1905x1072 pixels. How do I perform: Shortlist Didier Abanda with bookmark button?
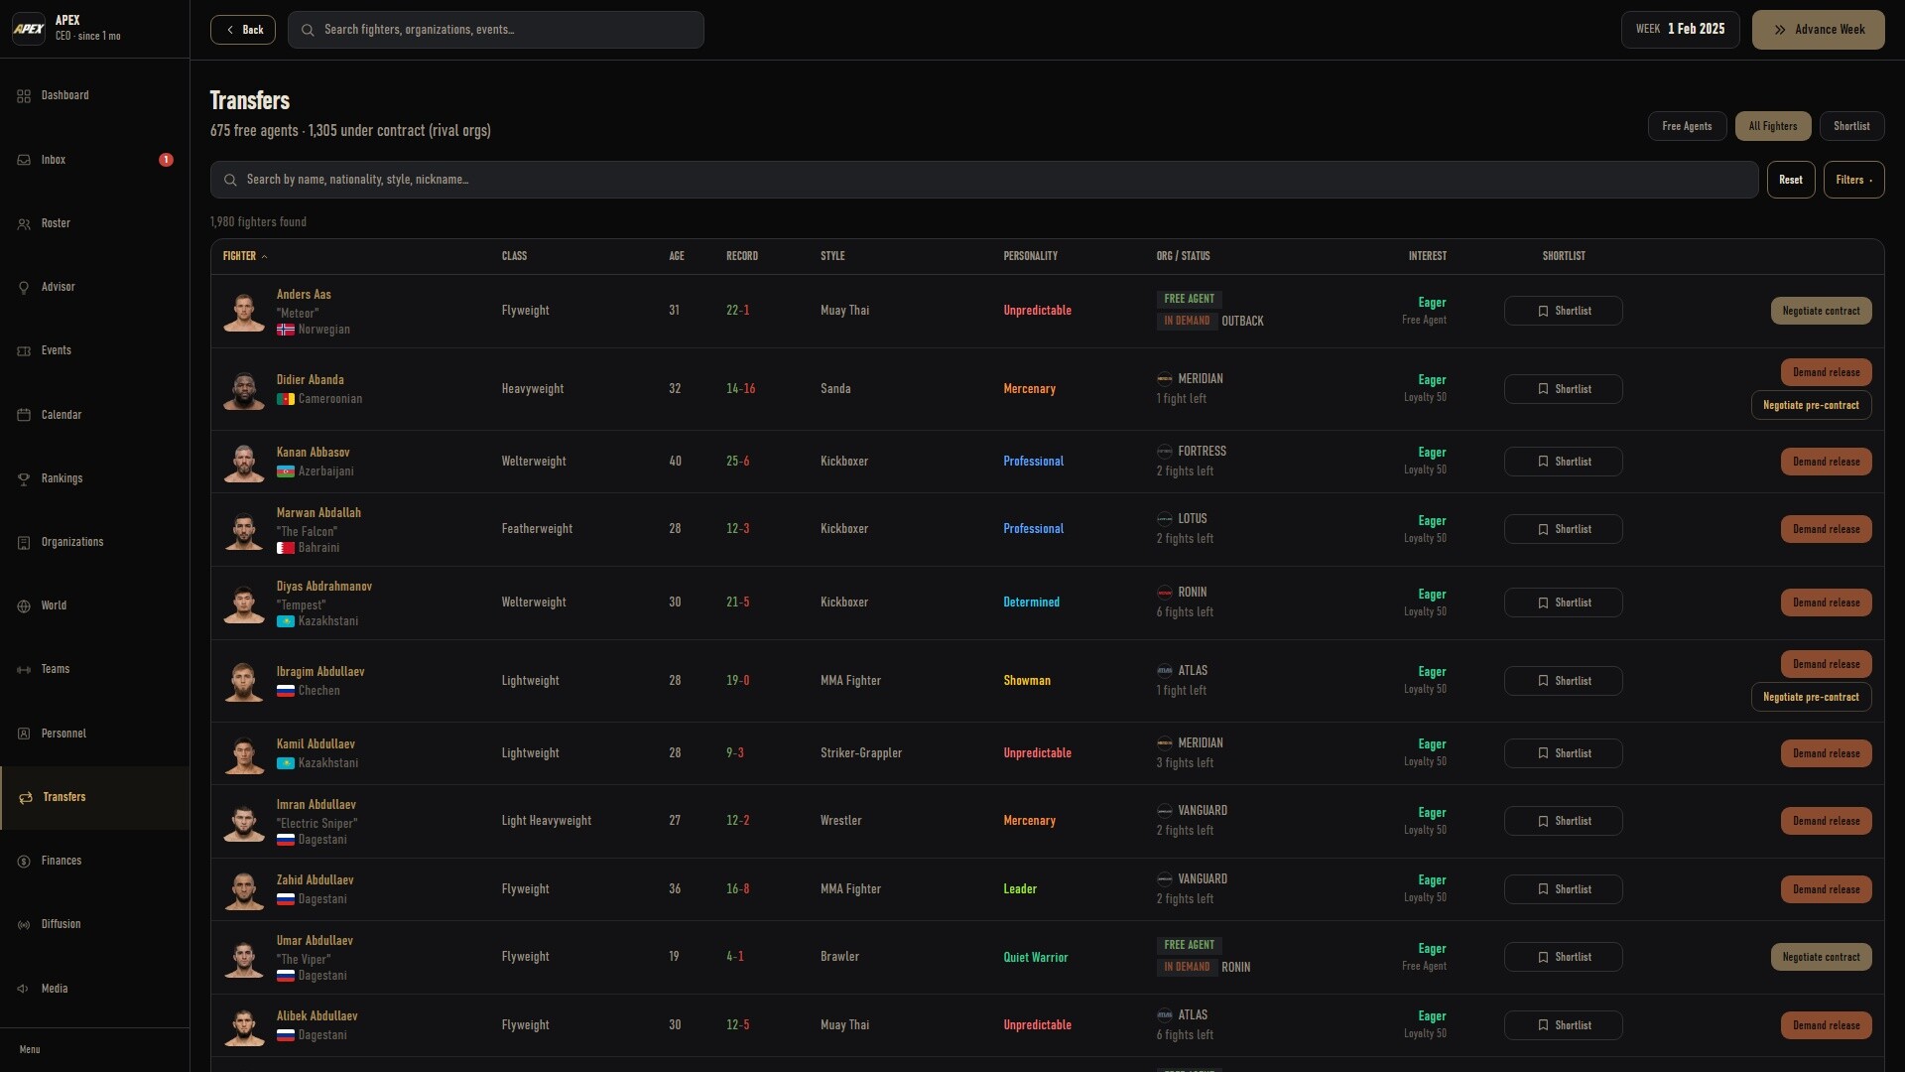(1563, 389)
